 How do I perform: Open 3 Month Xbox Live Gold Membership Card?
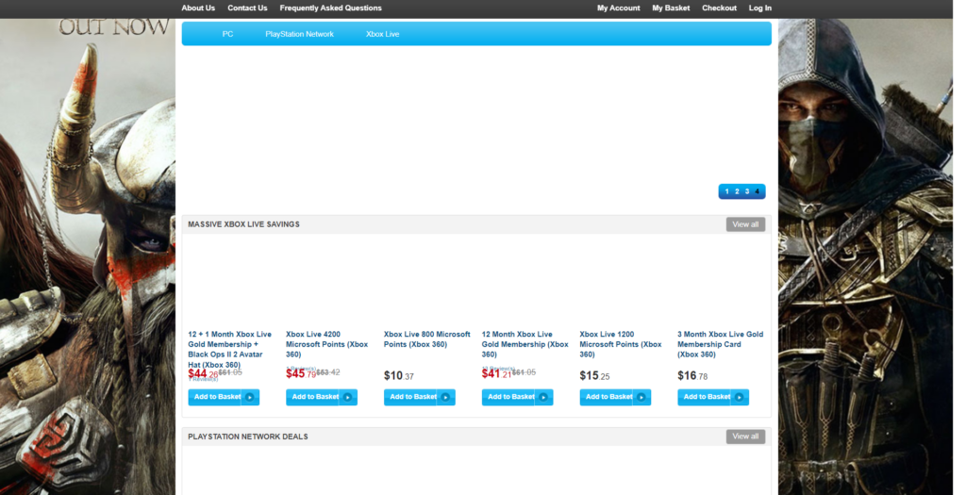[x=720, y=344]
